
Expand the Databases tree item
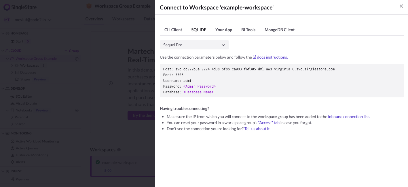tap(12, 72)
